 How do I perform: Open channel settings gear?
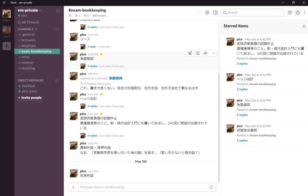tap(207, 12)
